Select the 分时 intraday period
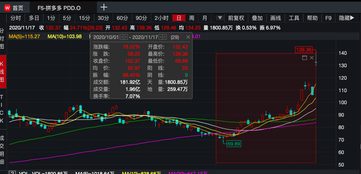361x174 pixels. (x=15, y=18)
